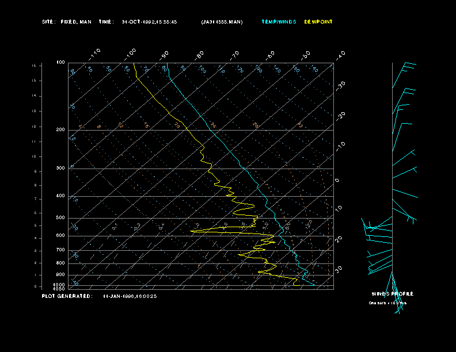Click the 900 pressure level label

click(60, 274)
